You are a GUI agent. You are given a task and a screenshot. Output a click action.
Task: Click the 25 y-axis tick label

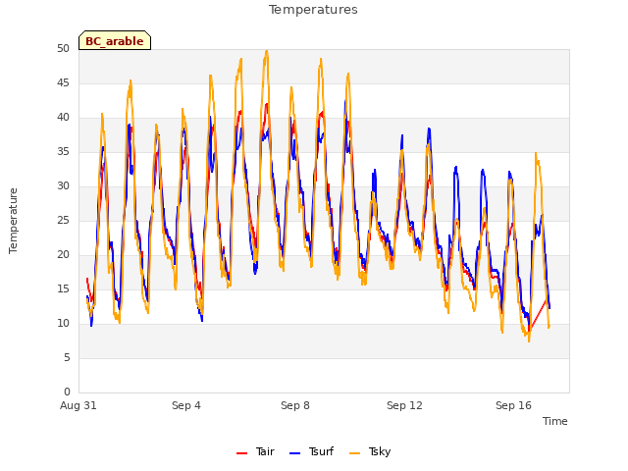point(63,220)
